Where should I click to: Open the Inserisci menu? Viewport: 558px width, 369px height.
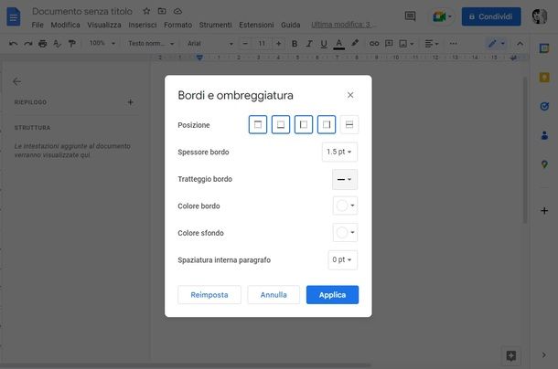coord(143,25)
